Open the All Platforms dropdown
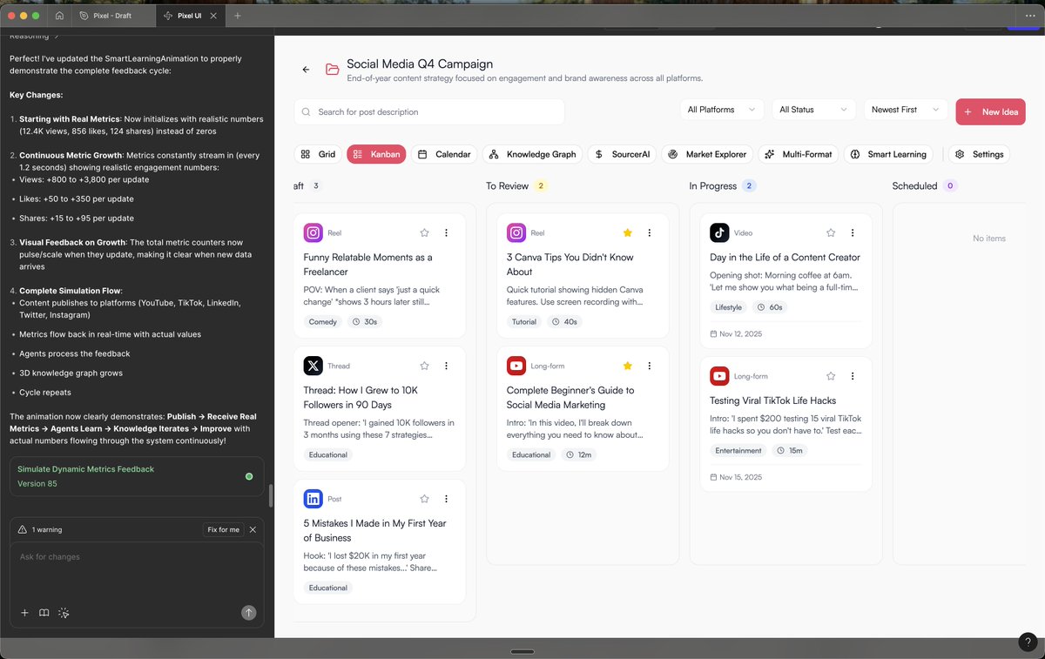The height and width of the screenshot is (659, 1045). (x=722, y=110)
